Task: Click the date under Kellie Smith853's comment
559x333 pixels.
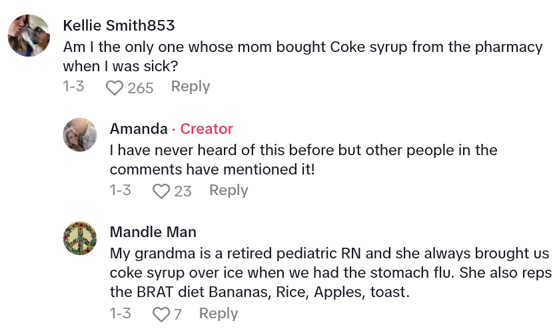Action: coord(73,87)
